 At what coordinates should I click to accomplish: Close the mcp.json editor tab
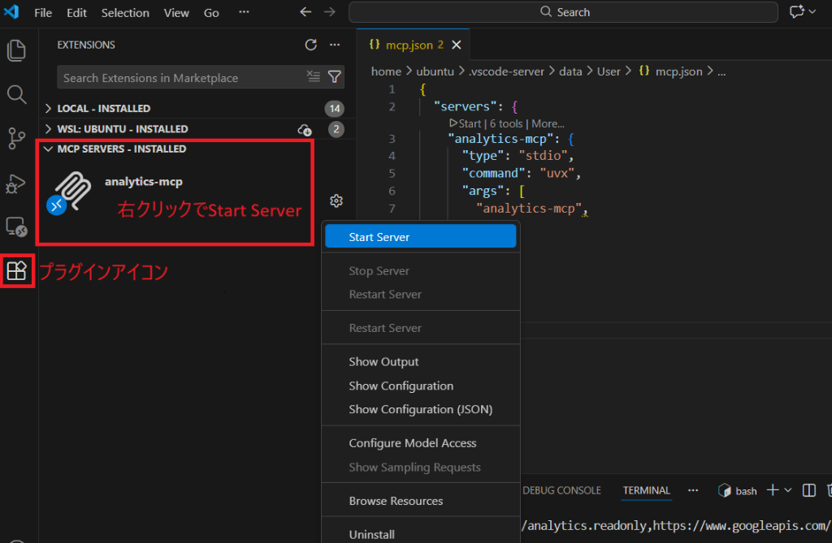coord(456,45)
